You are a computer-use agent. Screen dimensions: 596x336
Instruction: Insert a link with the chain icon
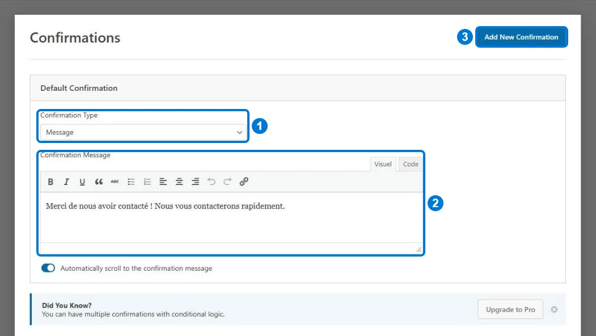(244, 182)
